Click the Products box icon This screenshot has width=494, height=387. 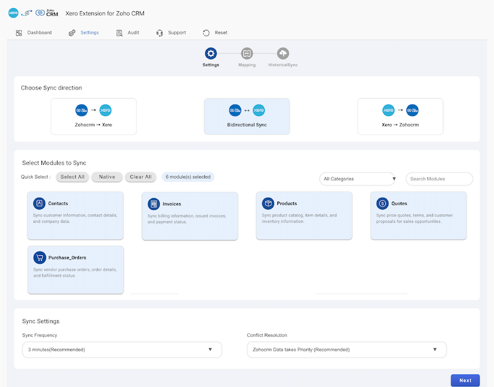click(x=268, y=204)
